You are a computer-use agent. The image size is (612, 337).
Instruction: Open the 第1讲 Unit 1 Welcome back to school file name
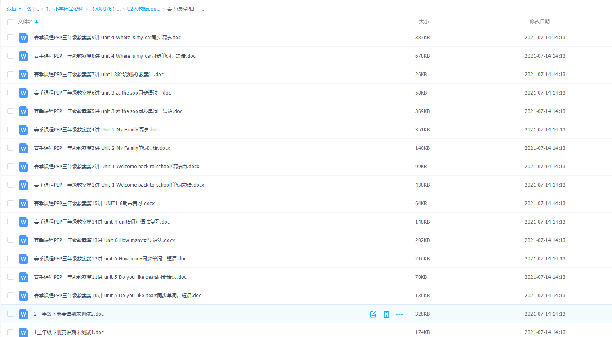click(x=119, y=185)
